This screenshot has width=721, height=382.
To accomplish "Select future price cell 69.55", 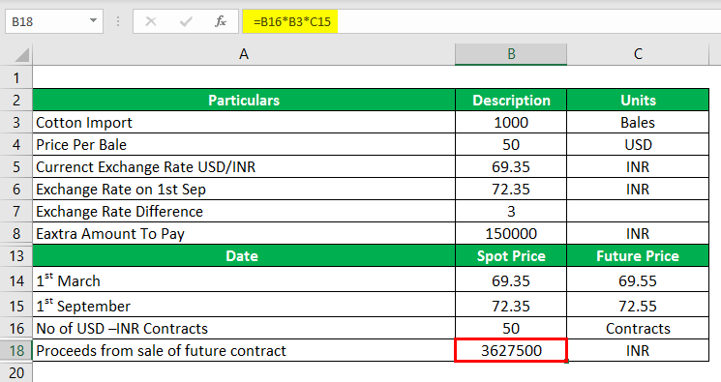I will coord(638,279).
